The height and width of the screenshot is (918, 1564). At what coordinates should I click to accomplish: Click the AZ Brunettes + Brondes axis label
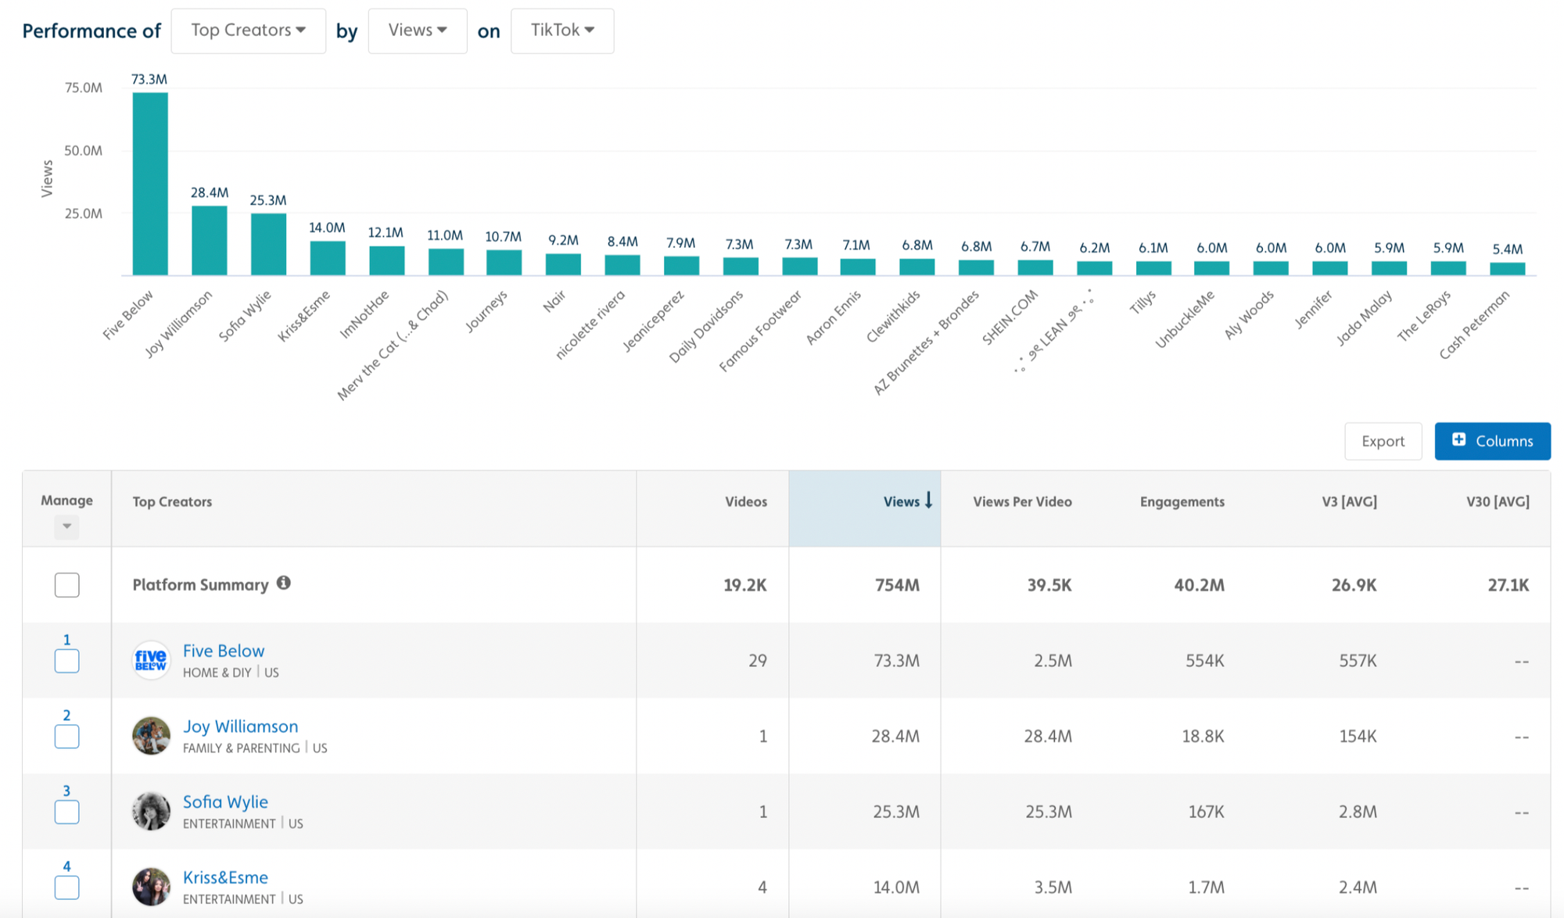coord(926,342)
